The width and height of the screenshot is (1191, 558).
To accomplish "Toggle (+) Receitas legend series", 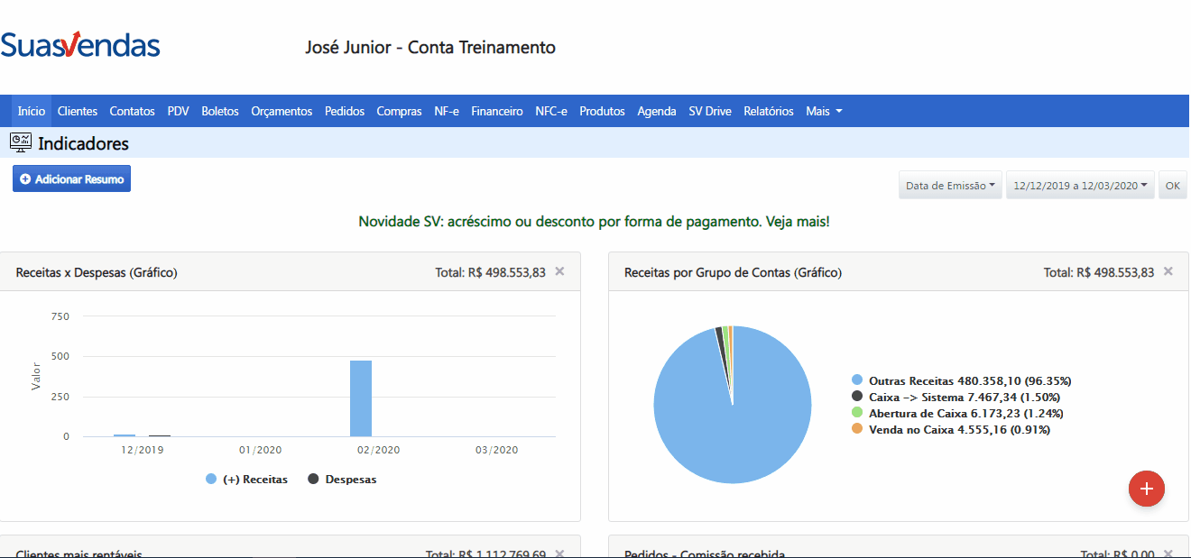I will pos(247,480).
